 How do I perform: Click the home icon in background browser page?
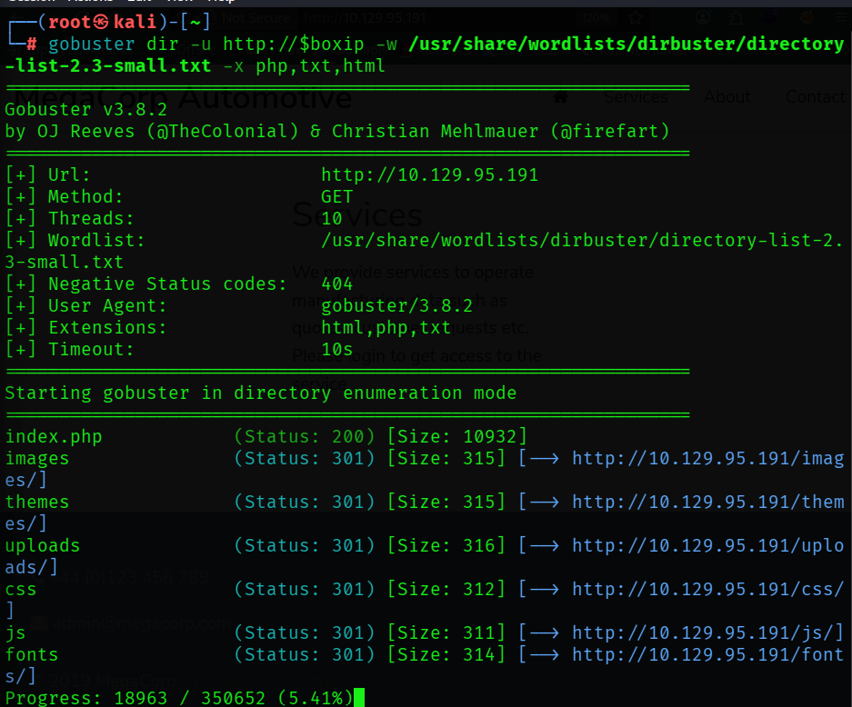coord(561,97)
